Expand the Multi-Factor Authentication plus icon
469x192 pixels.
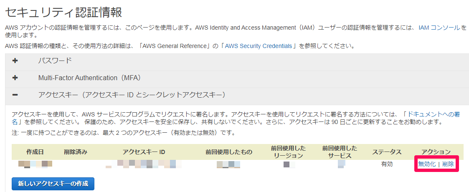(15, 78)
